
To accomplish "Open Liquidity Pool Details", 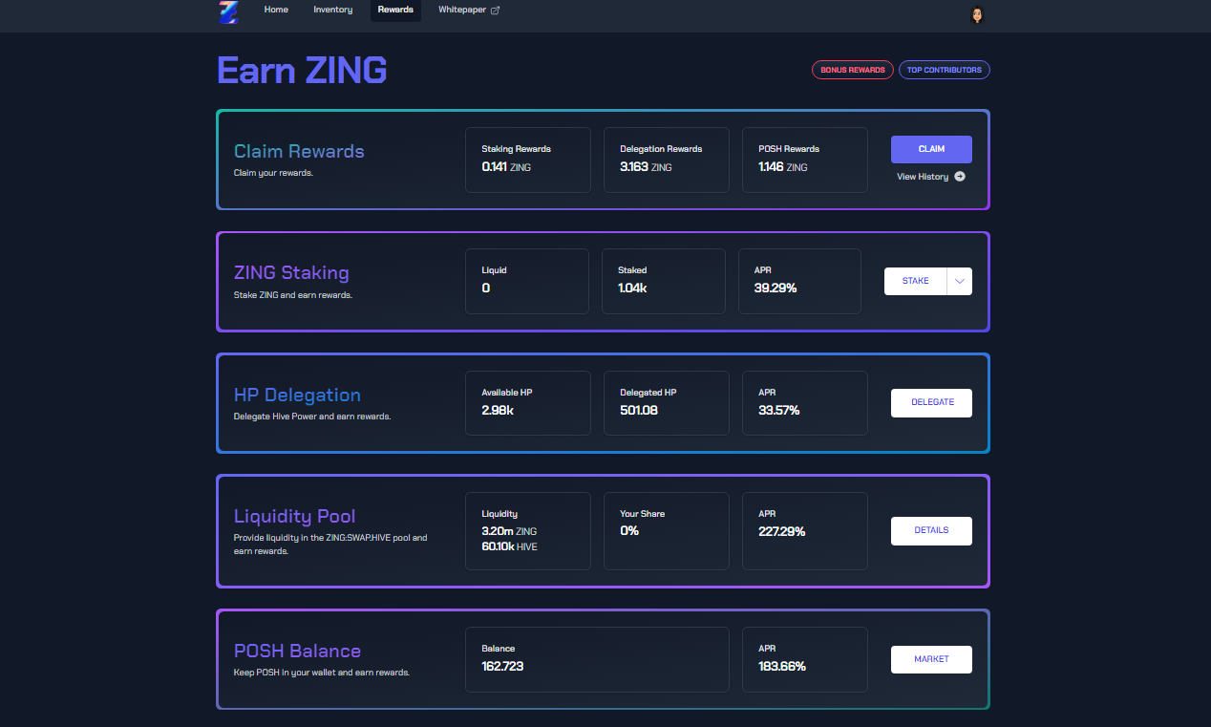I will [931, 530].
